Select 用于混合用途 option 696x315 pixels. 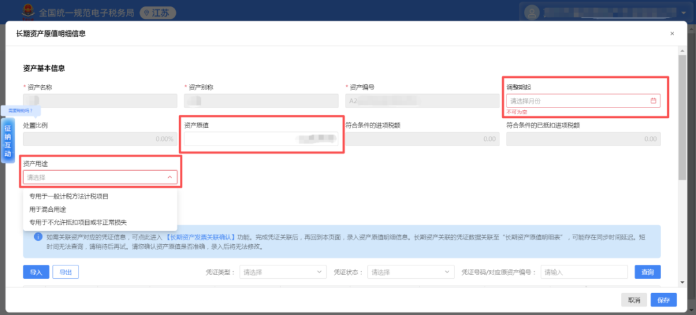(100, 209)
